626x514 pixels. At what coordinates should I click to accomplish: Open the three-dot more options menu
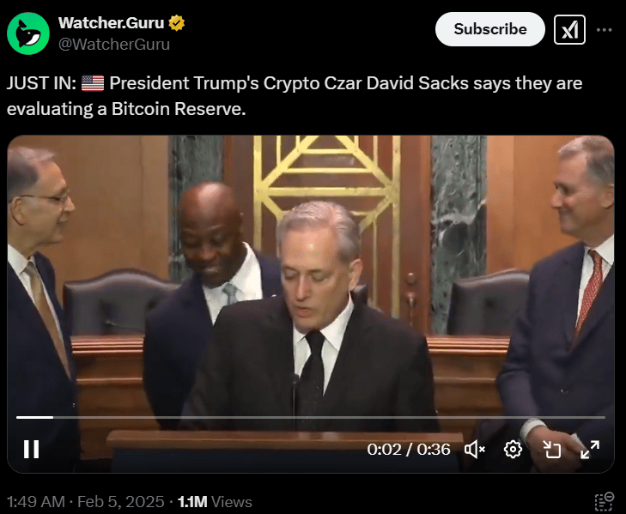(604, 30)
